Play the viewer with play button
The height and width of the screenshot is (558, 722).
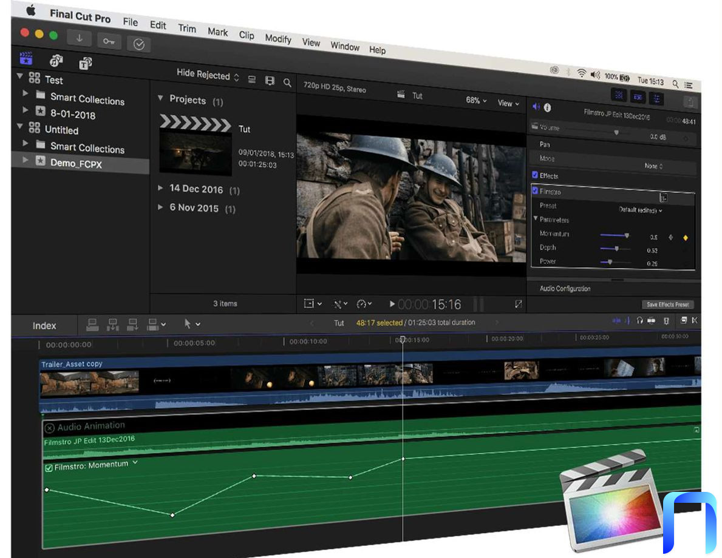point(392,304)
